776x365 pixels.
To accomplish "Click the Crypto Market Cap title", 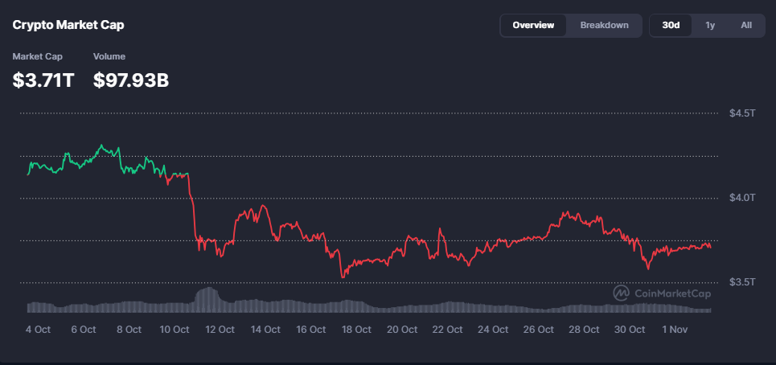I will [68, 25].
